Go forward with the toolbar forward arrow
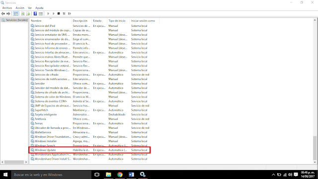 click(8, 13)
